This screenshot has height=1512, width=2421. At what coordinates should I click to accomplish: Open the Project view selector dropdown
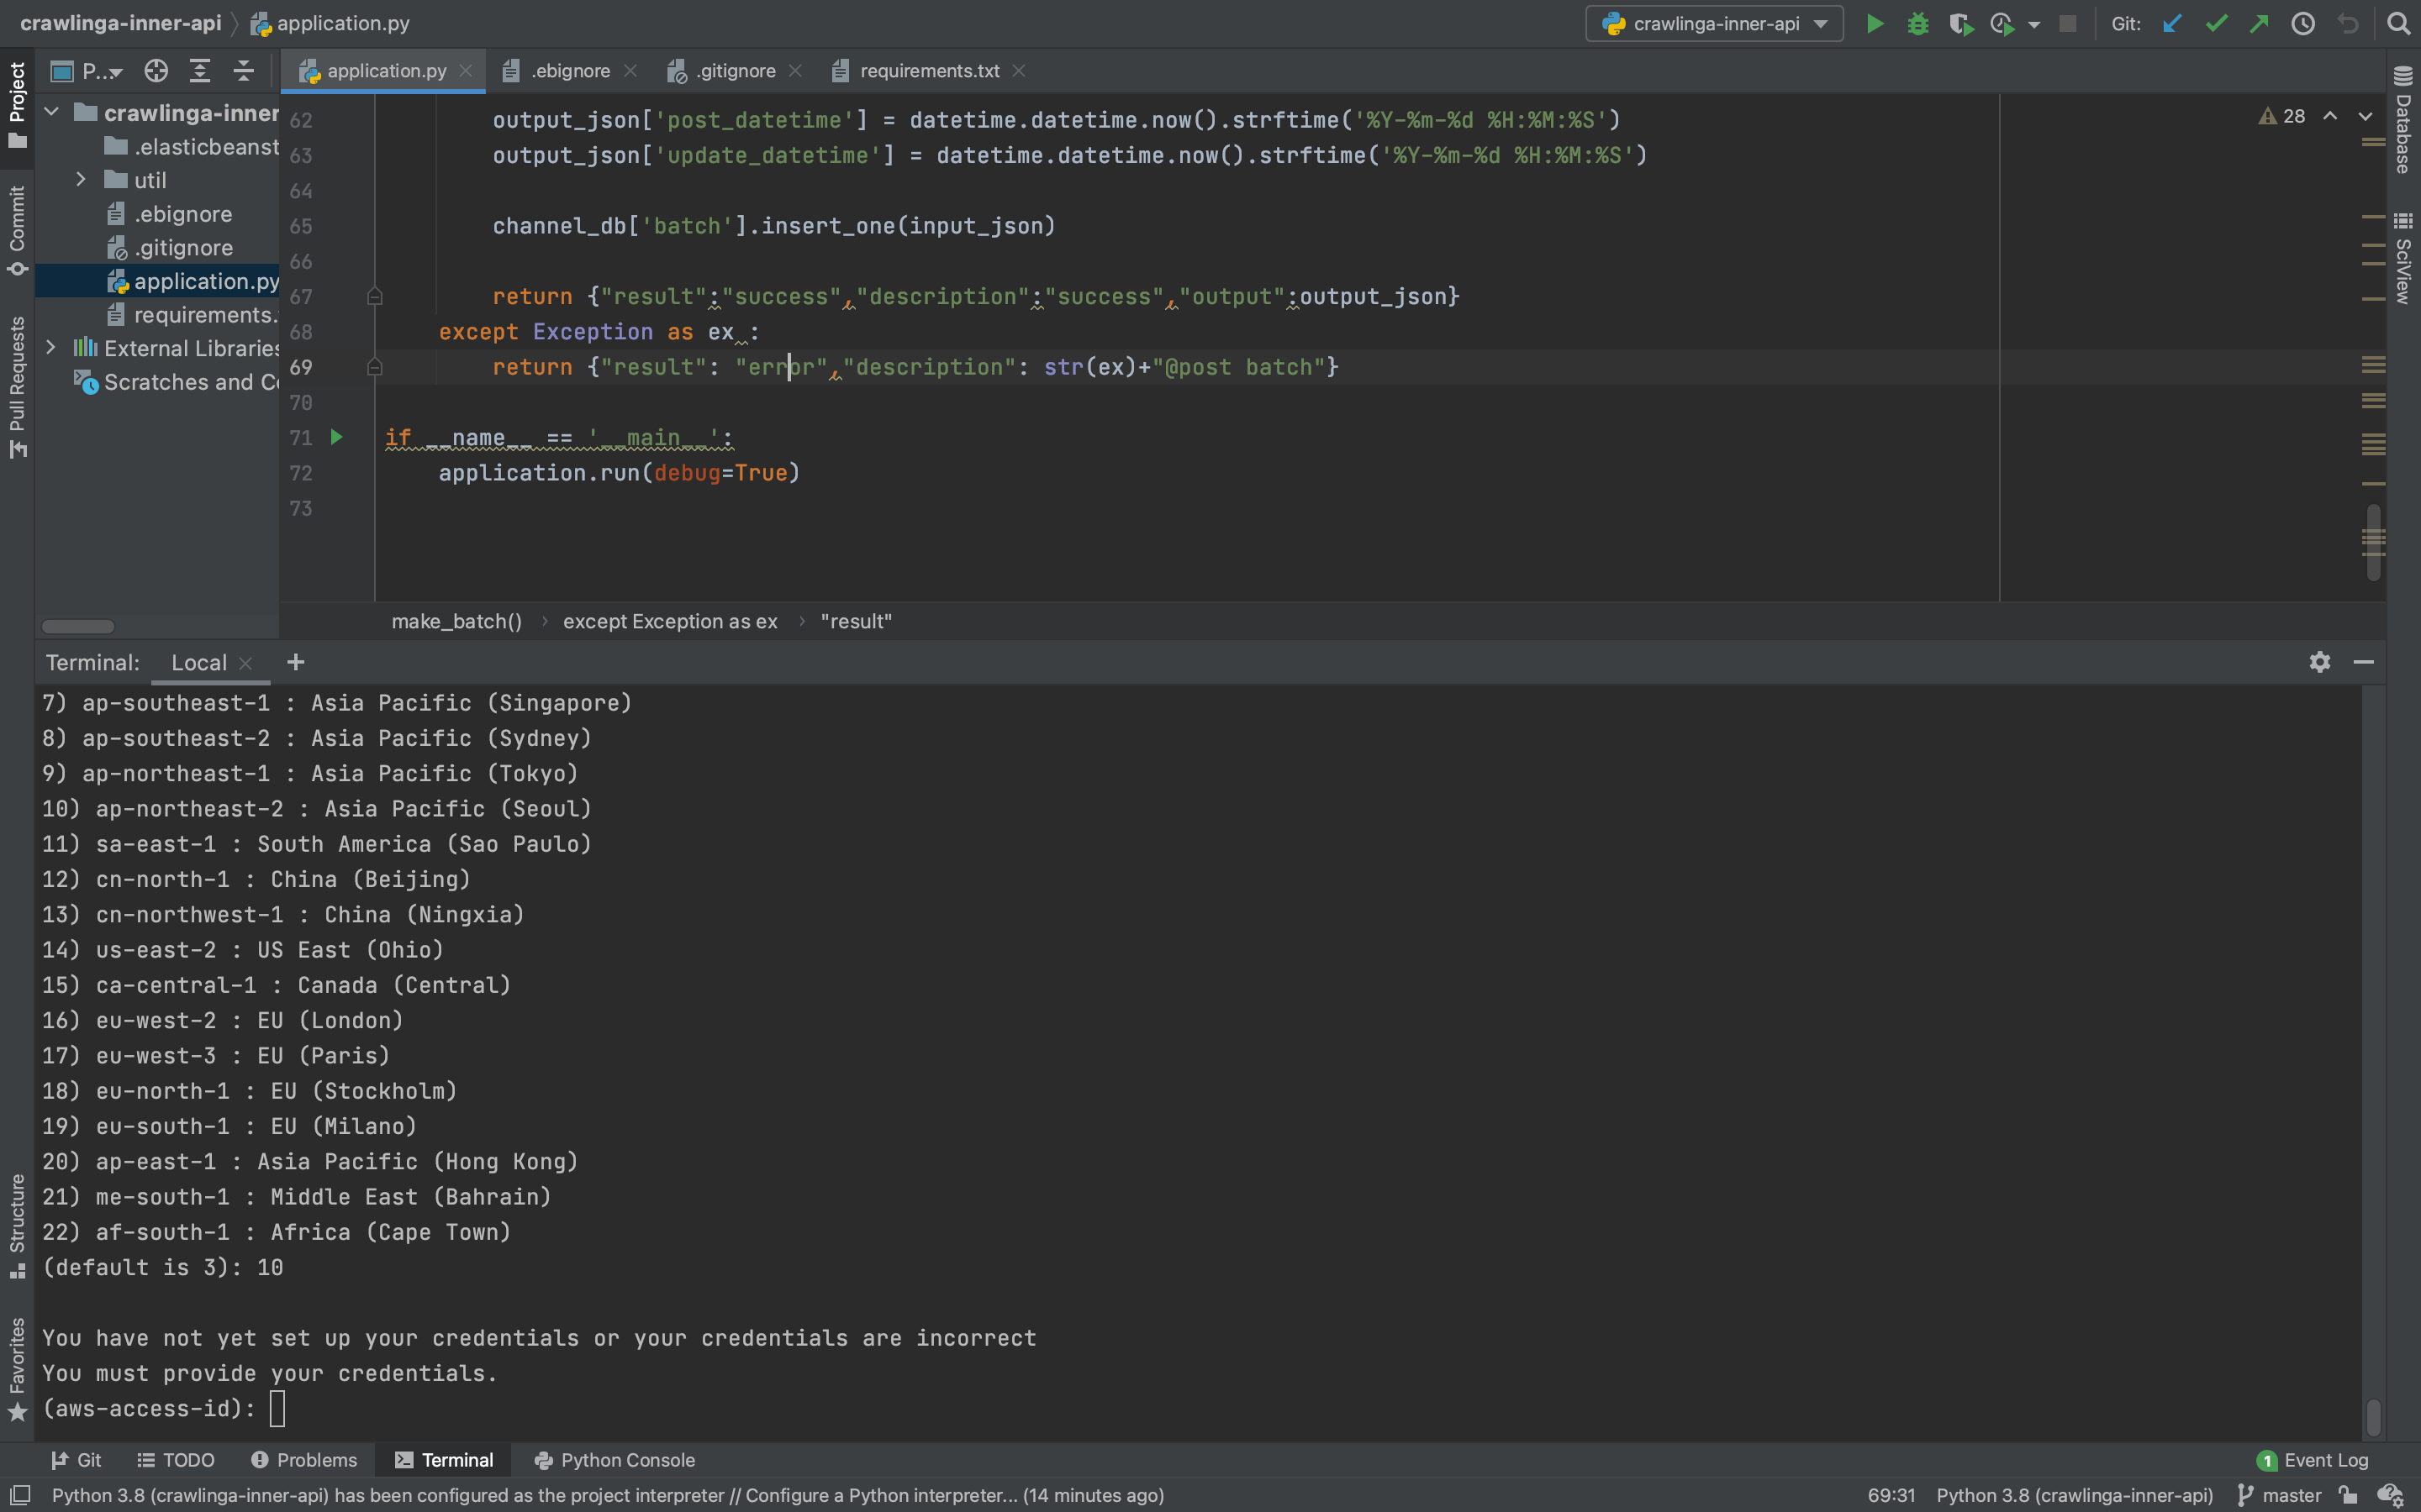[x=88, y=71]
